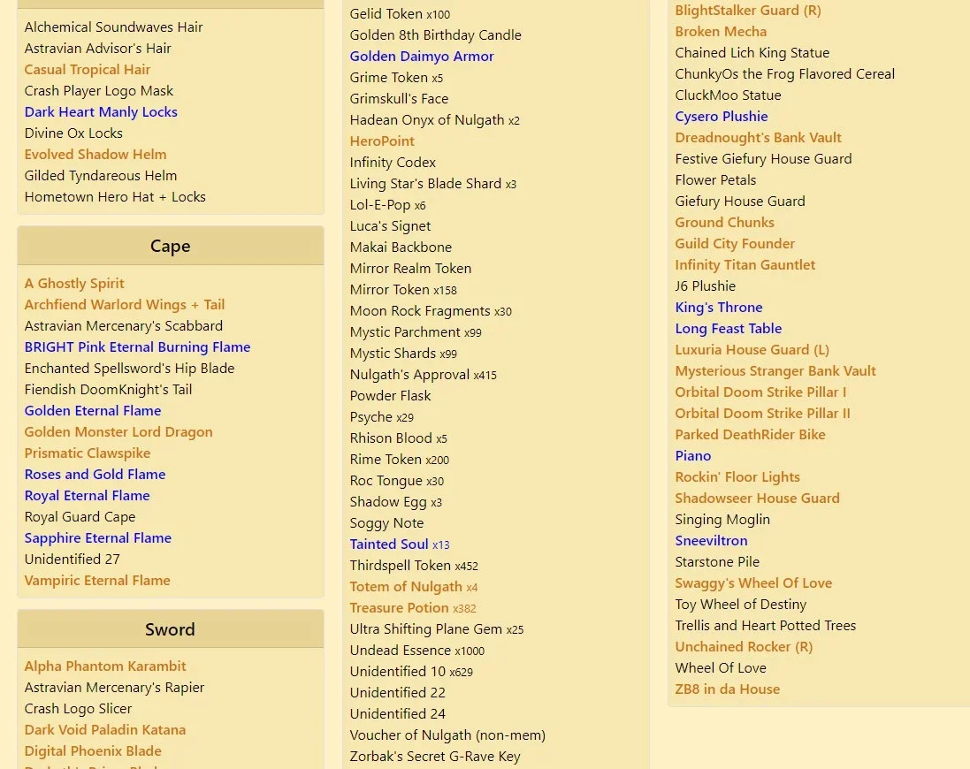The image size is (970, 769).
Task: Click Chained Lich King Statue
Action: point(752,52)
